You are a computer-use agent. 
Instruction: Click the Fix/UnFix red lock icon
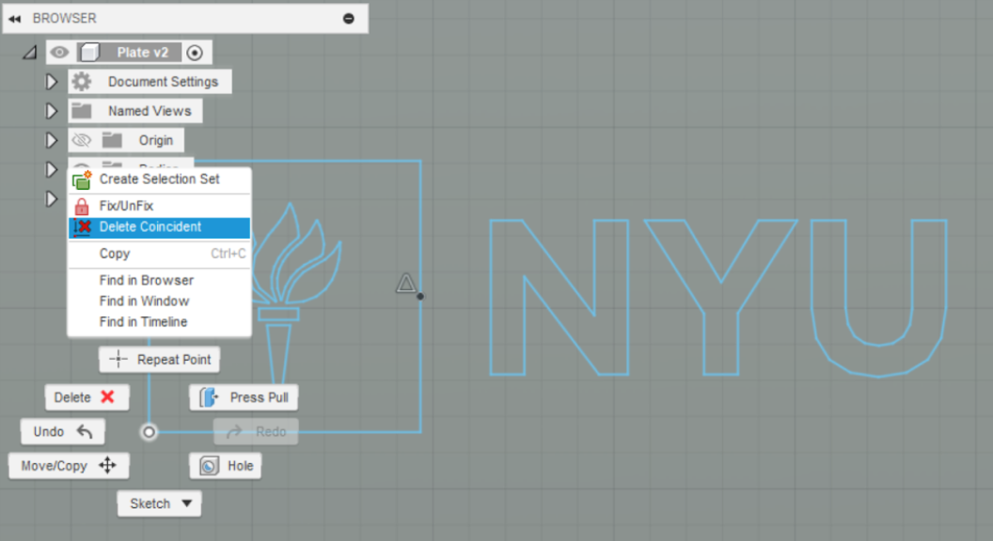[82, 207]
